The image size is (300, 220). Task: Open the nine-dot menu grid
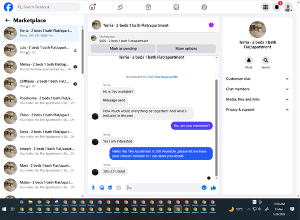pos(265,7)
